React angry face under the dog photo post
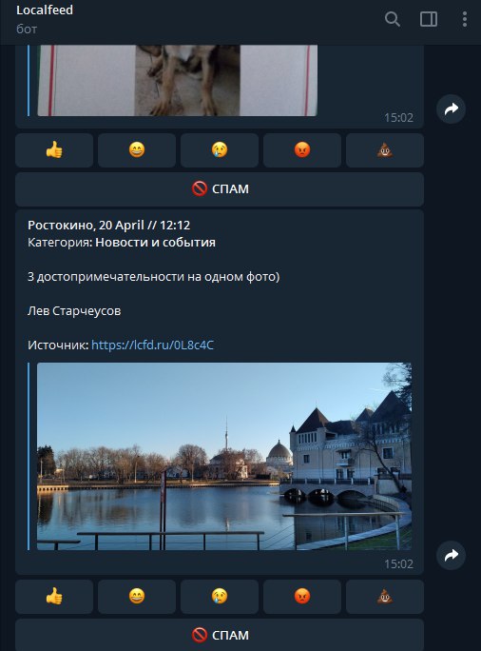 302,150
